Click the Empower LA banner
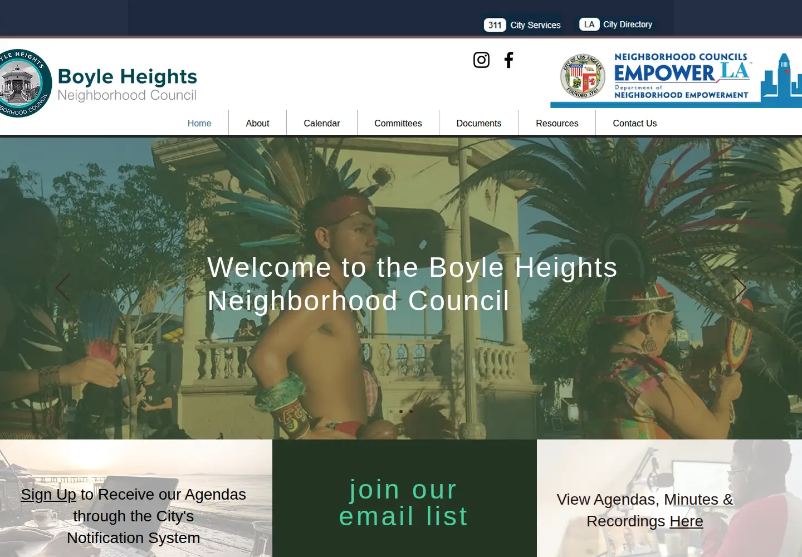The width and height of the screenshot is (802, 557). 676,79
